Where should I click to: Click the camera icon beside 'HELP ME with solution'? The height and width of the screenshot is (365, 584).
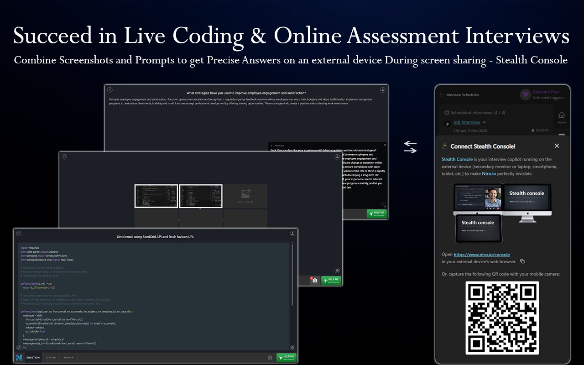pyautogui.click(x=270, y=358)
